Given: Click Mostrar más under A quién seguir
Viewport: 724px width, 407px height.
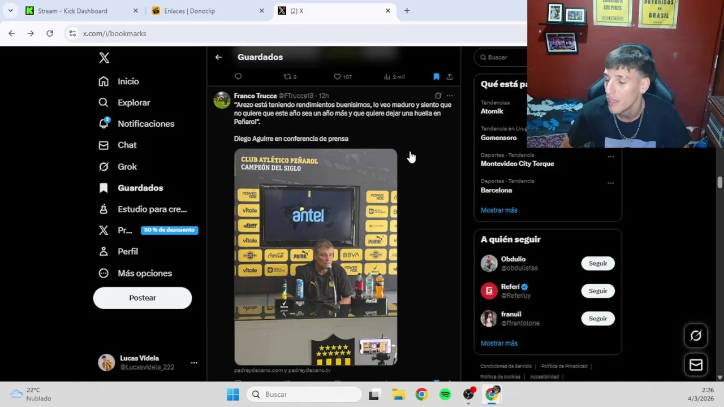Looking at the screenshot, I should click(x=499, y=343).
